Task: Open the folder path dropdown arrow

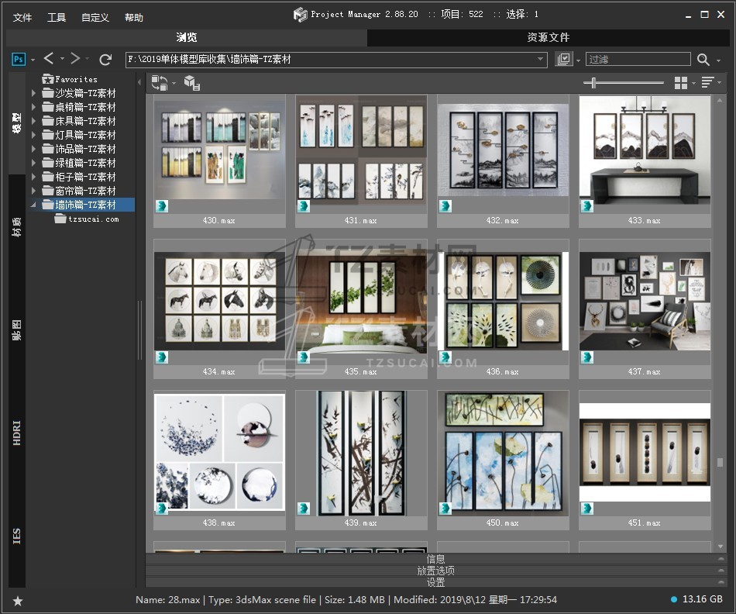Action: click(x=541, y=59)
